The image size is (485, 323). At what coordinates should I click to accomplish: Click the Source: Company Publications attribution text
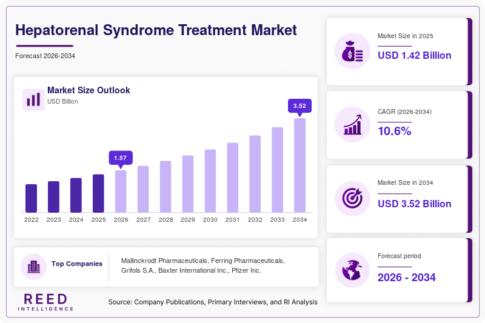213,302
